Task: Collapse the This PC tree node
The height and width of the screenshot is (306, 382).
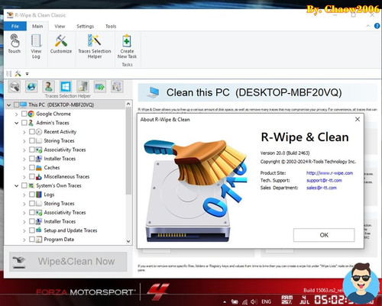Action: [x=9, y=105]
